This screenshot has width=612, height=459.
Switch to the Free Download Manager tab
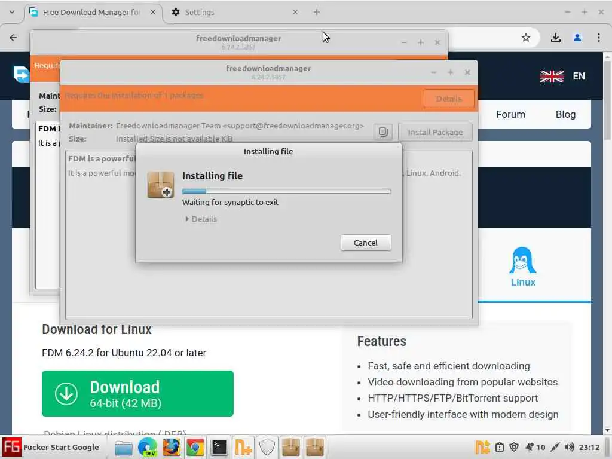click(x=91, y=12)
